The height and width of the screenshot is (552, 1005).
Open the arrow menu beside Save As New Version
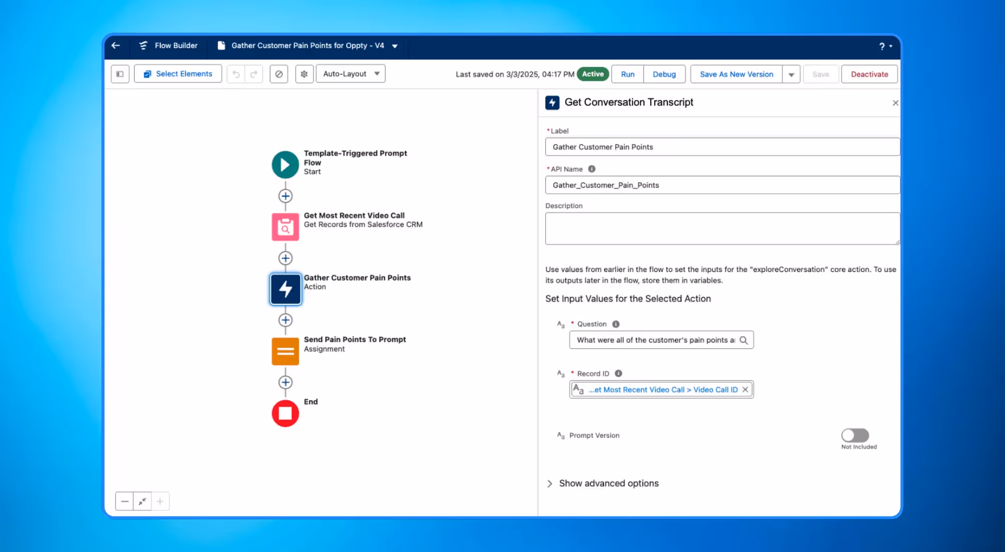point(791,74)
